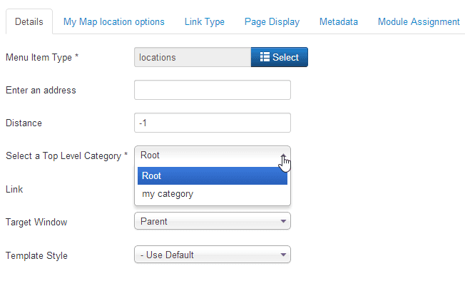Click the Target Window label text
Image resolution: width=465 pixels, height=291 pixels.
[x=36, y=222]
